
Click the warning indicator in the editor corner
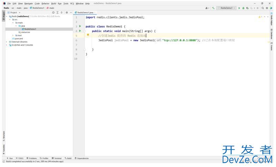point(260,17)
